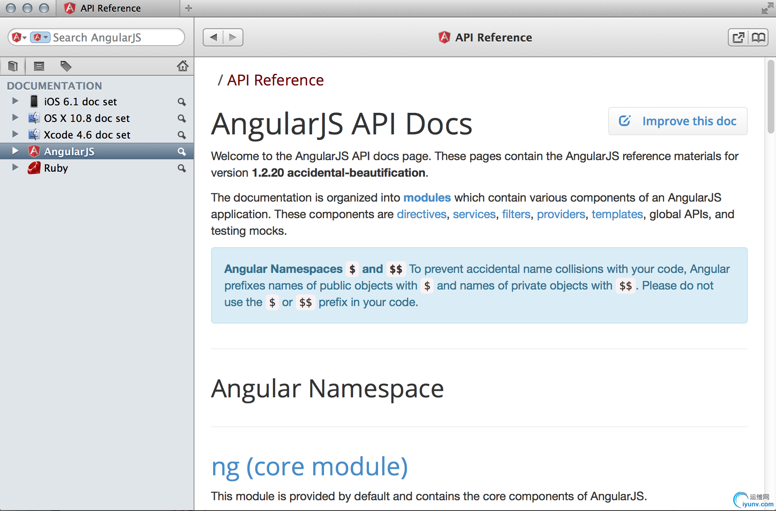
Task: Expand the iOS 6.1 doc set tree
Action: pos(15,101)
